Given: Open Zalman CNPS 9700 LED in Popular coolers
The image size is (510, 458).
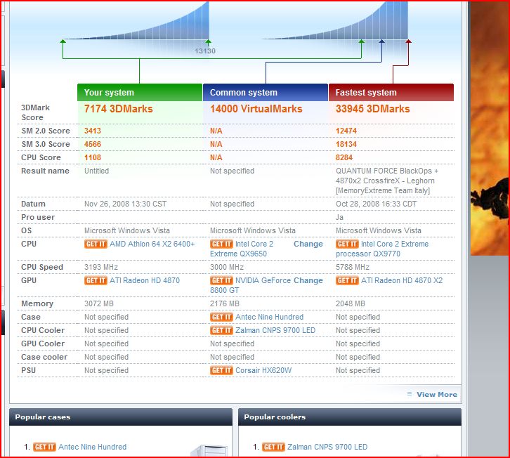Looking at the screenshot, I should tap(327, 447).
